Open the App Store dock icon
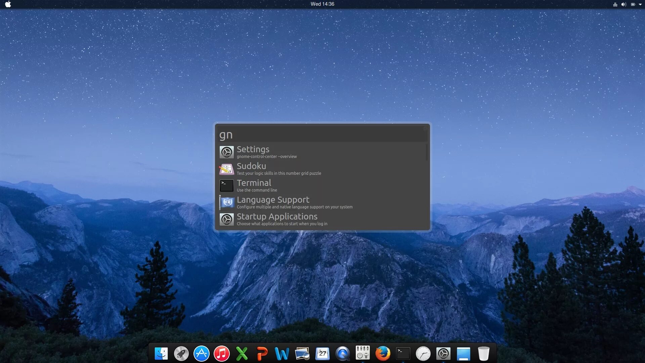This screenshot has height=363, width=645. (202, 354)
